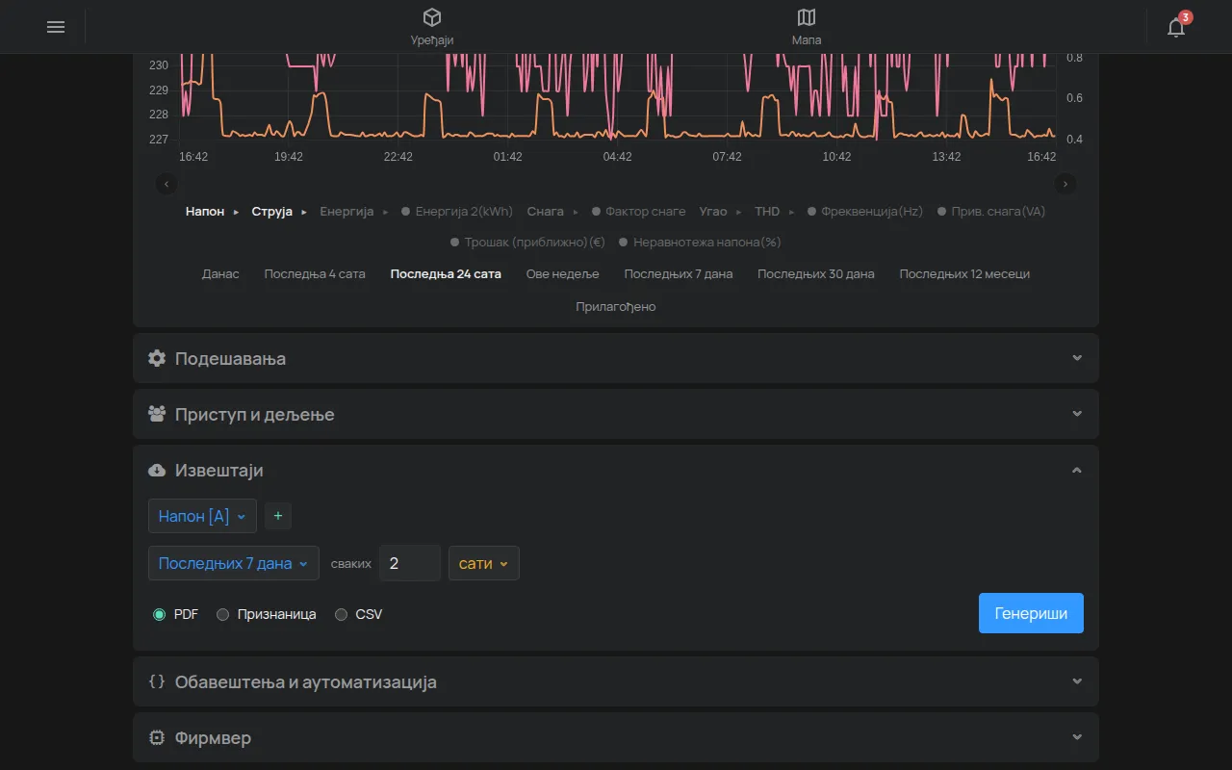The height and width of the screenshot is (770, 1232).
Task: Open the сати interval unit dropdown
Action: [x=484, y=563]
